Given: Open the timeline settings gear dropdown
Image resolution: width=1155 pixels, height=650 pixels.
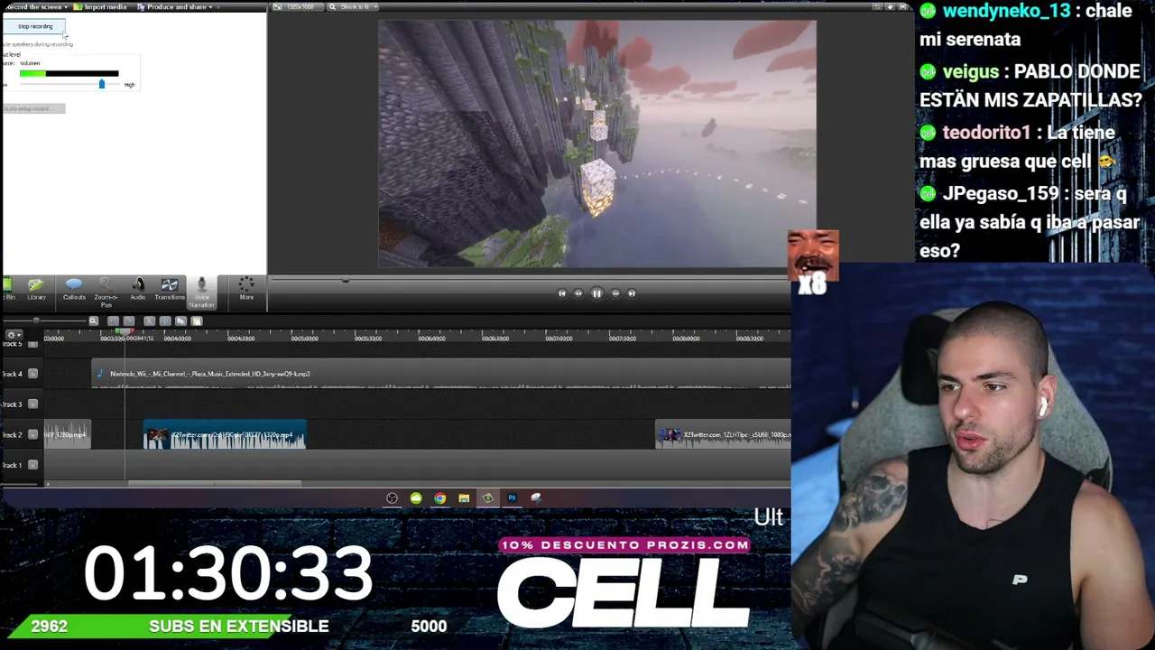Looking at the screenshot, I should click(13, 334).
